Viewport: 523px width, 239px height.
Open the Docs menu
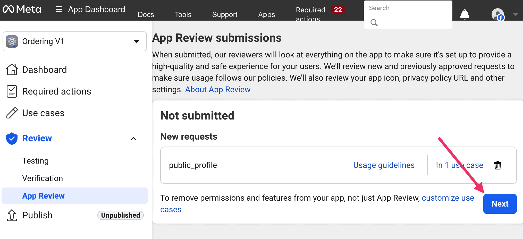tap(146, 14)
